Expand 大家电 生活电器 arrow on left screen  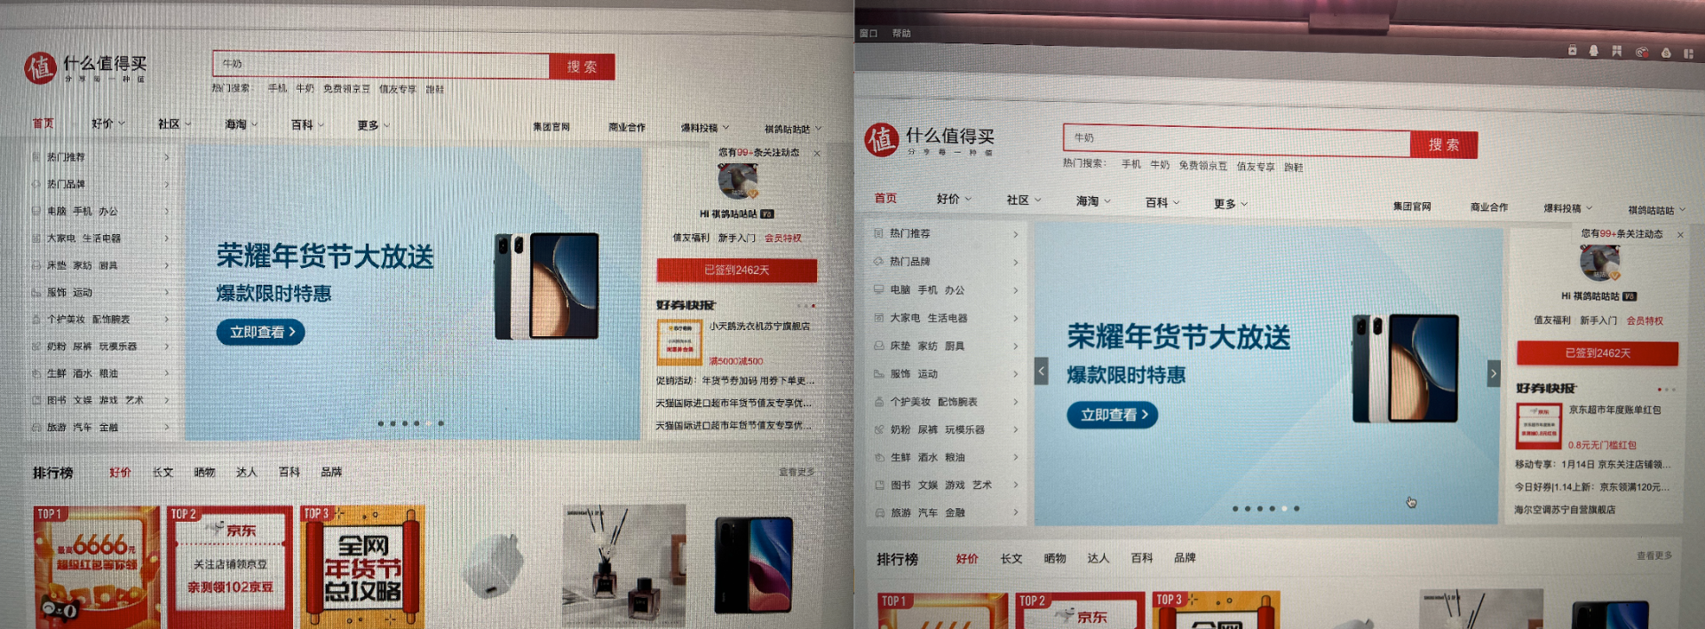click(166, 238)
